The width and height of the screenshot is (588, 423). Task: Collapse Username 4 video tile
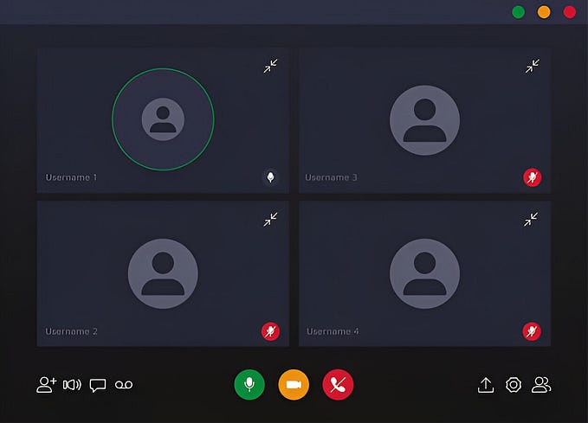531,220
